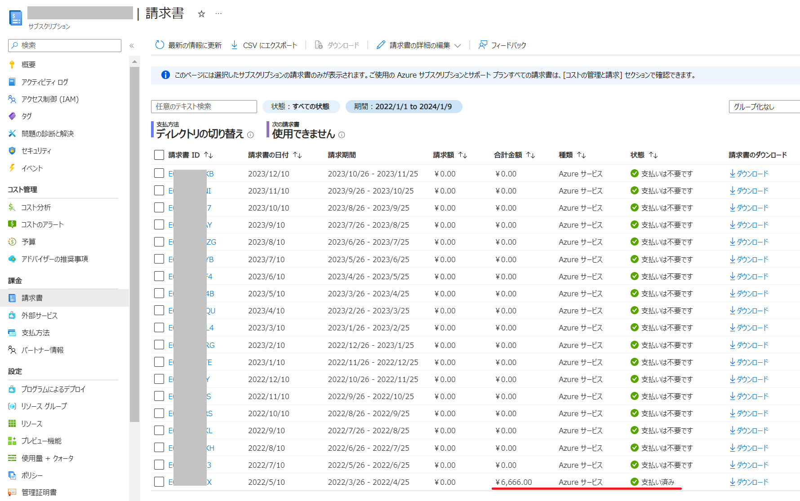Viewport: 800px width, 501px height.
Task: Open the more options ellipsis in header
Action: pyautogui.click(x=218, y=13)
